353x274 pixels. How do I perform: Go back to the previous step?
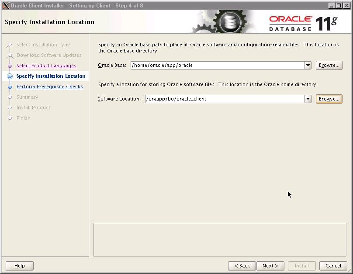pos(242,266)
